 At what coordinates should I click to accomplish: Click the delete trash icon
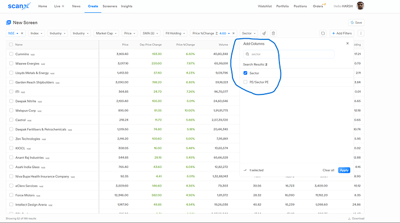click(273, 33)
